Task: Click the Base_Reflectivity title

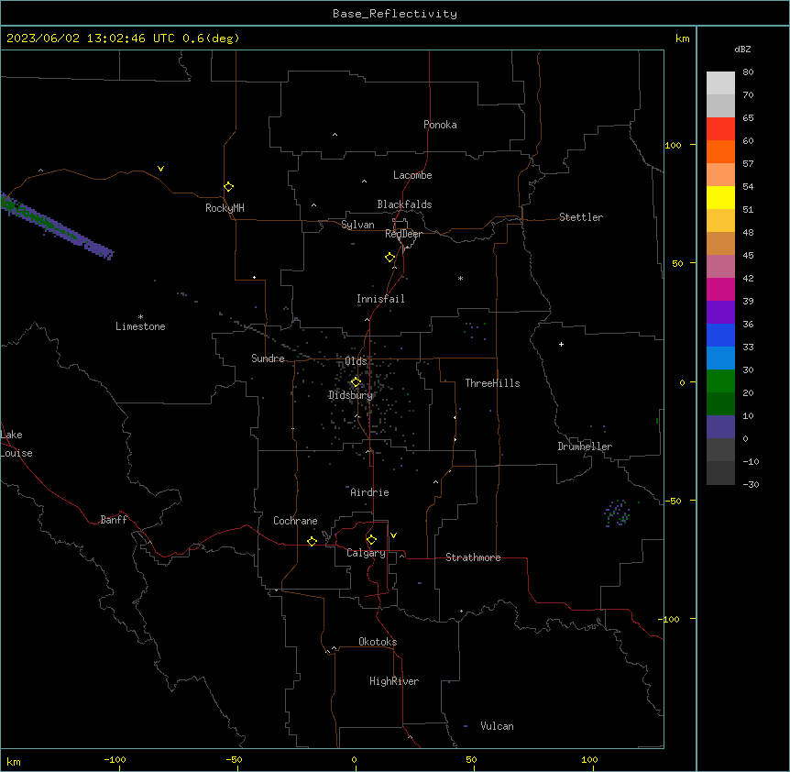Action: 395,14
